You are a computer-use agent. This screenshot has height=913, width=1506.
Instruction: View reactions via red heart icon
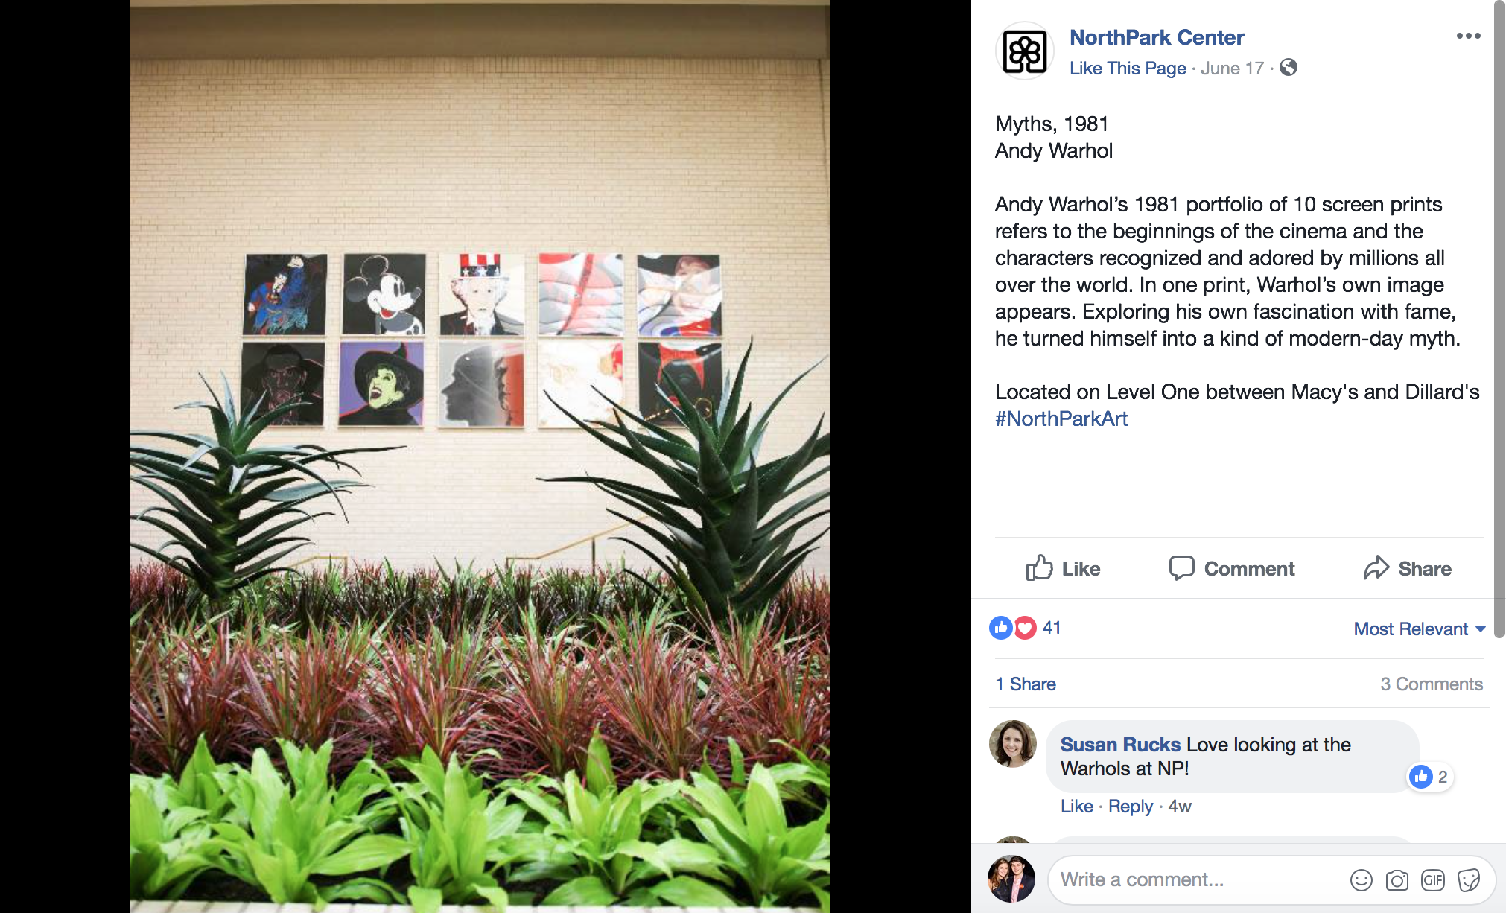[x=1026, y=628]
